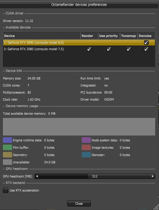
Task: Click the Geometry tan swatch
Action: pos(7,155)
